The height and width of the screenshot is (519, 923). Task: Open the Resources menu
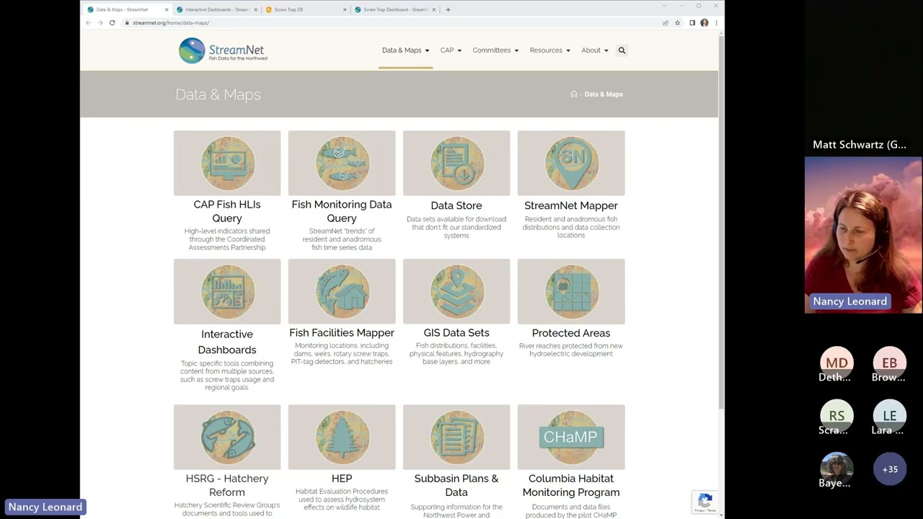tap(549, 50)
